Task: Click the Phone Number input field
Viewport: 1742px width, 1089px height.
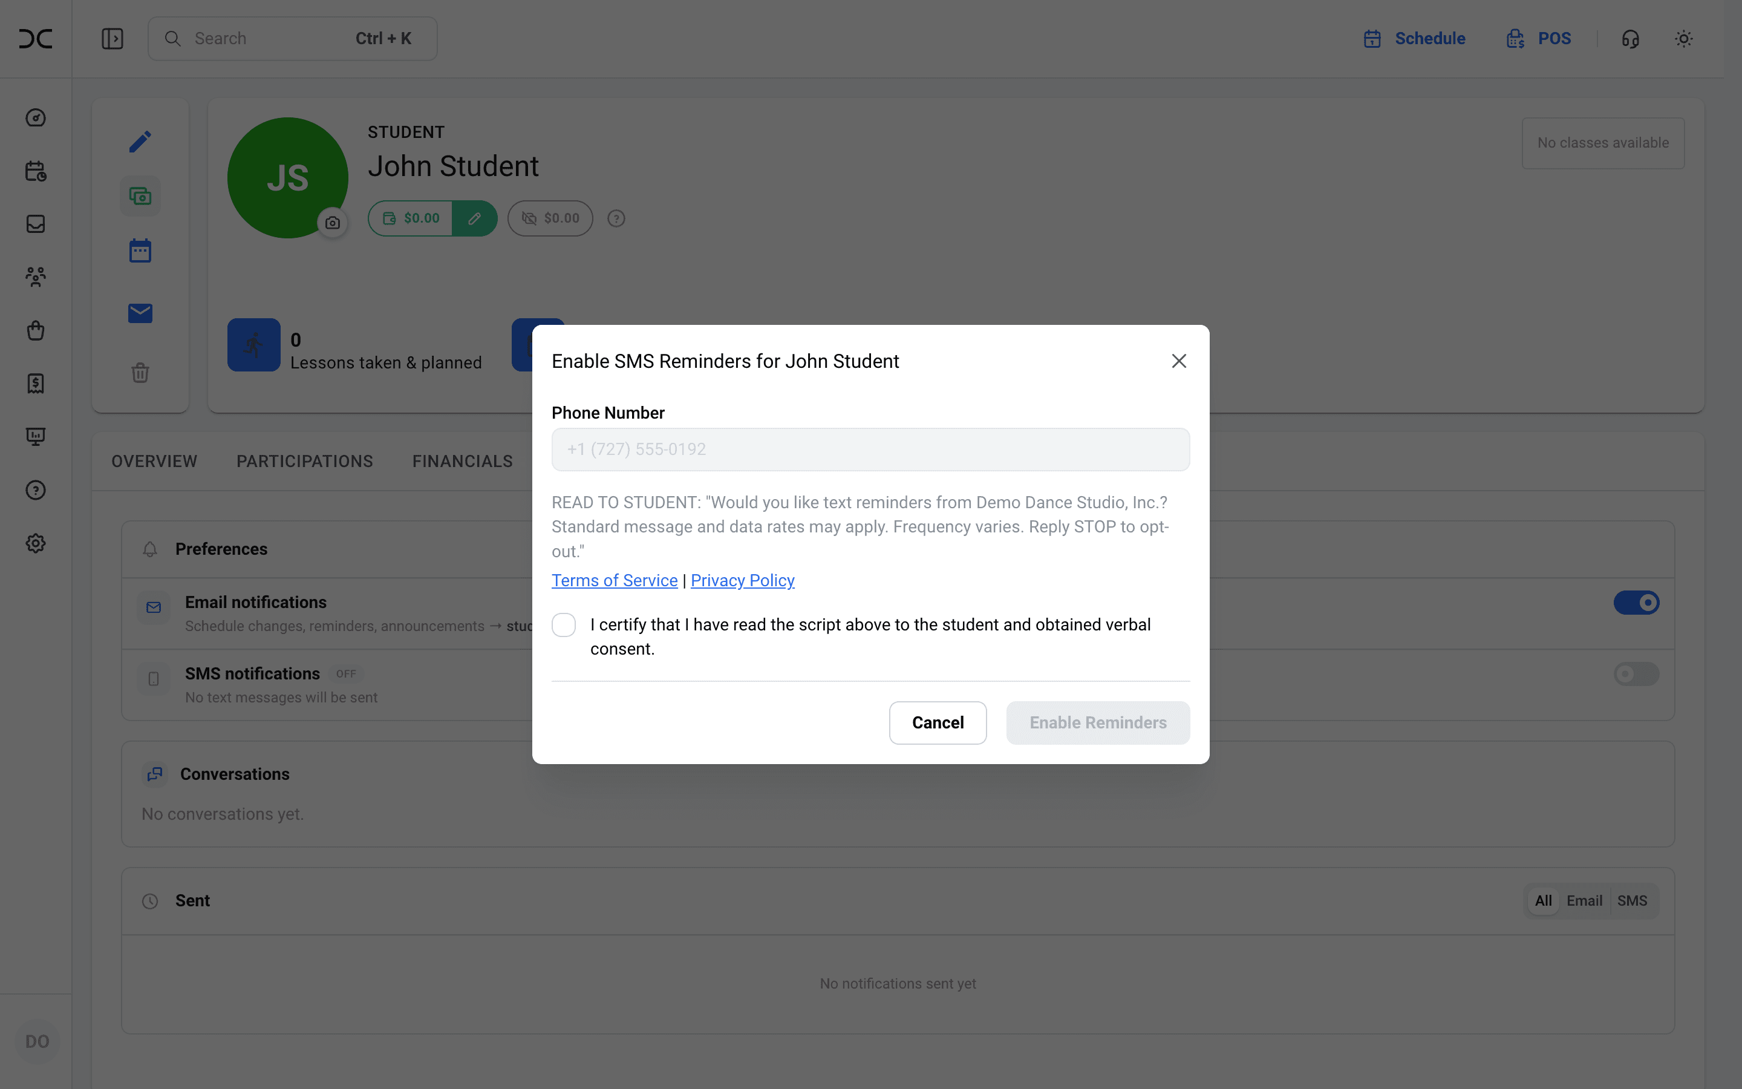Action: pos(870,450)
